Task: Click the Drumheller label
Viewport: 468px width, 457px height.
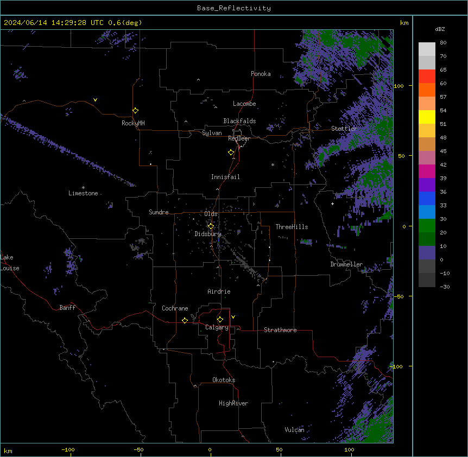Action: (346, 264)
